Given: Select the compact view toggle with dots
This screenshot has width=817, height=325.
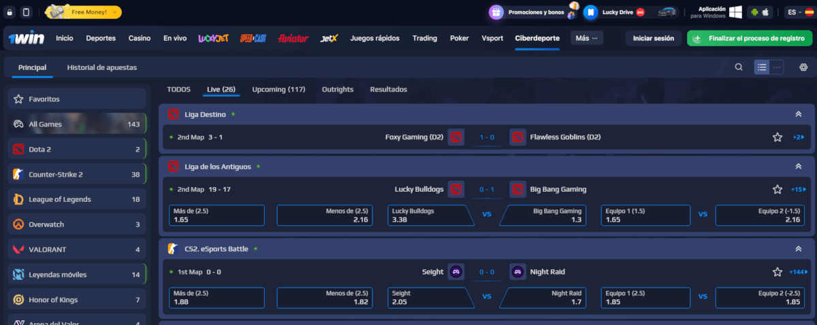Looking at the screenshot, I should point(777,67).
